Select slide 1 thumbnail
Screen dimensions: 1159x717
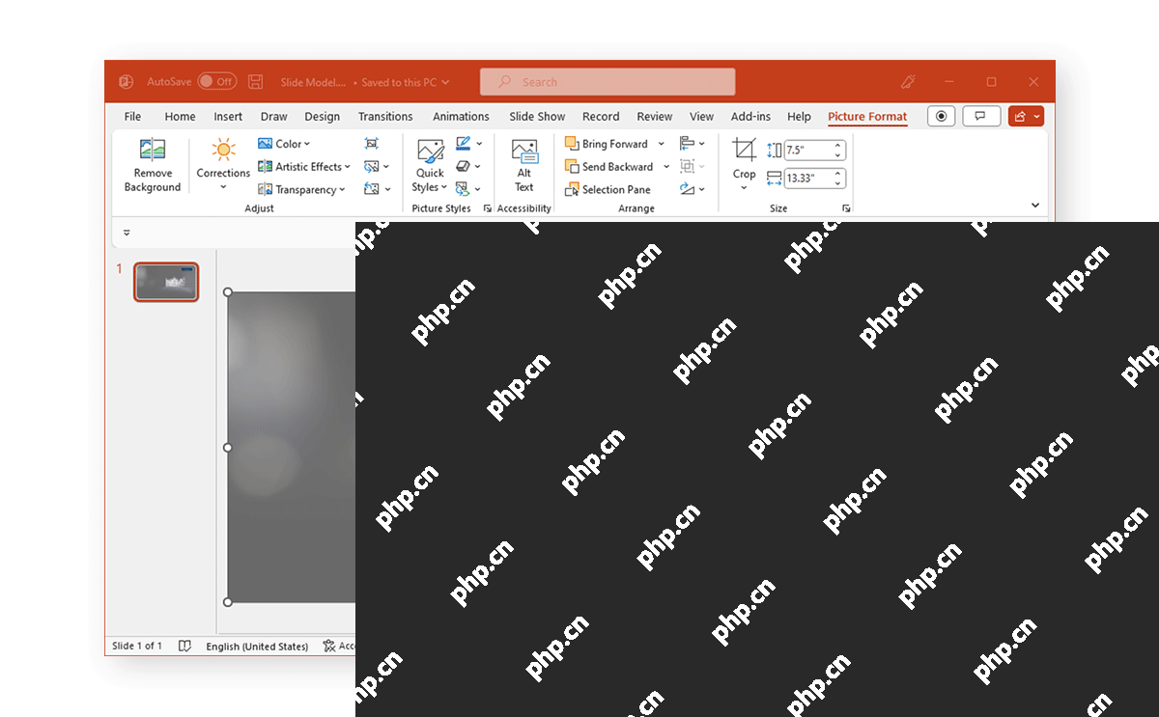[166, 282]
